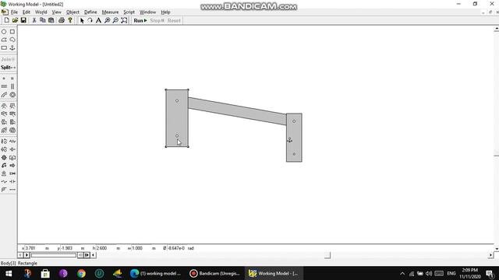499x280 pixels.
Task: Select the Zoom out tool
Action: pos(115,20)
